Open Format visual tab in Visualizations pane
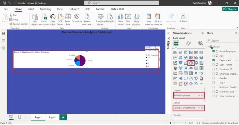 189,43
